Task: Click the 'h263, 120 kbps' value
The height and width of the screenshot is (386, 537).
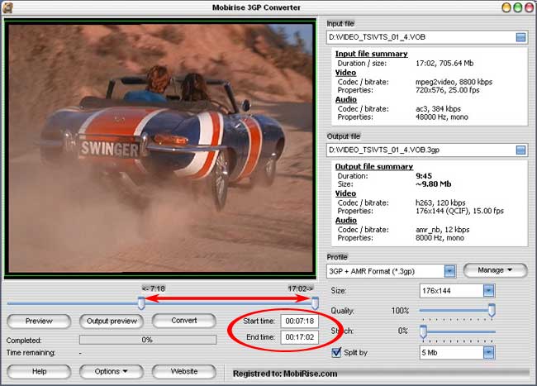Action: 440,203
